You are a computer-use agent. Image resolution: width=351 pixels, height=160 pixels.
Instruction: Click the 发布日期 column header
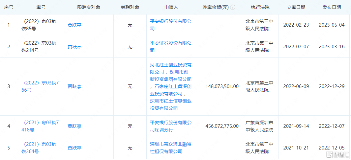332,7
